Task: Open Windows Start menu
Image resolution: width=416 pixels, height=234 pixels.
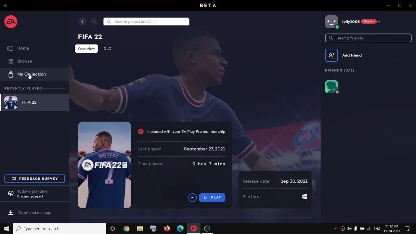Action: (6, 228)
